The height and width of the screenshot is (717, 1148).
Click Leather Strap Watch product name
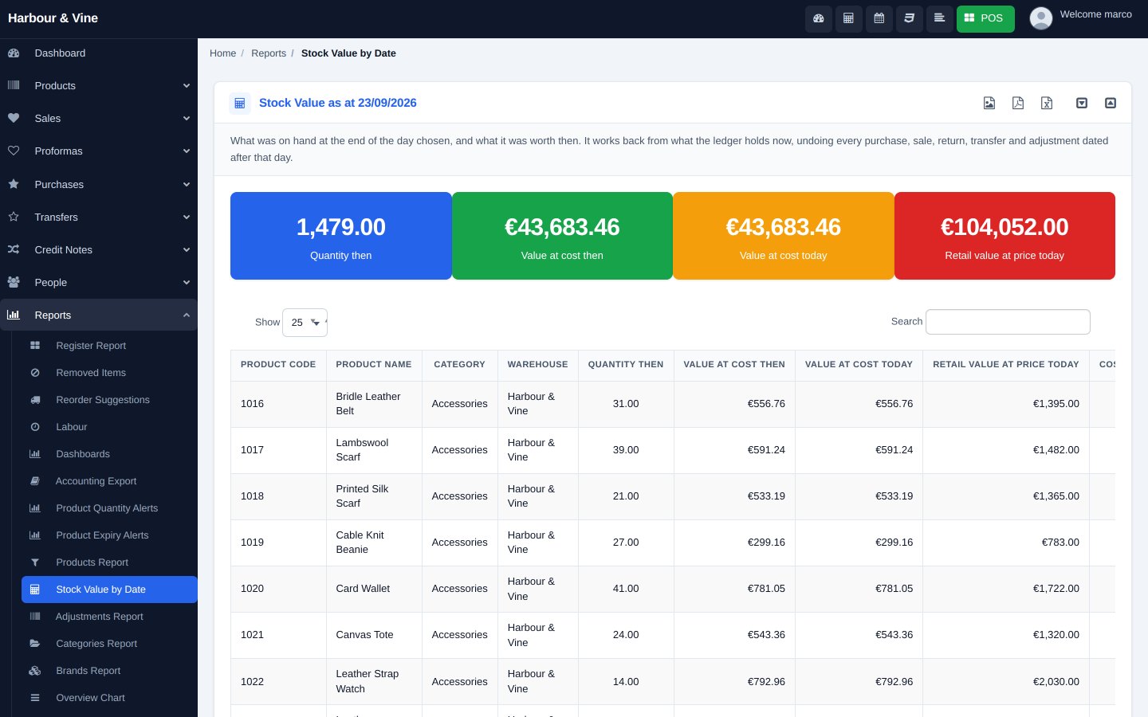[368, 681]
